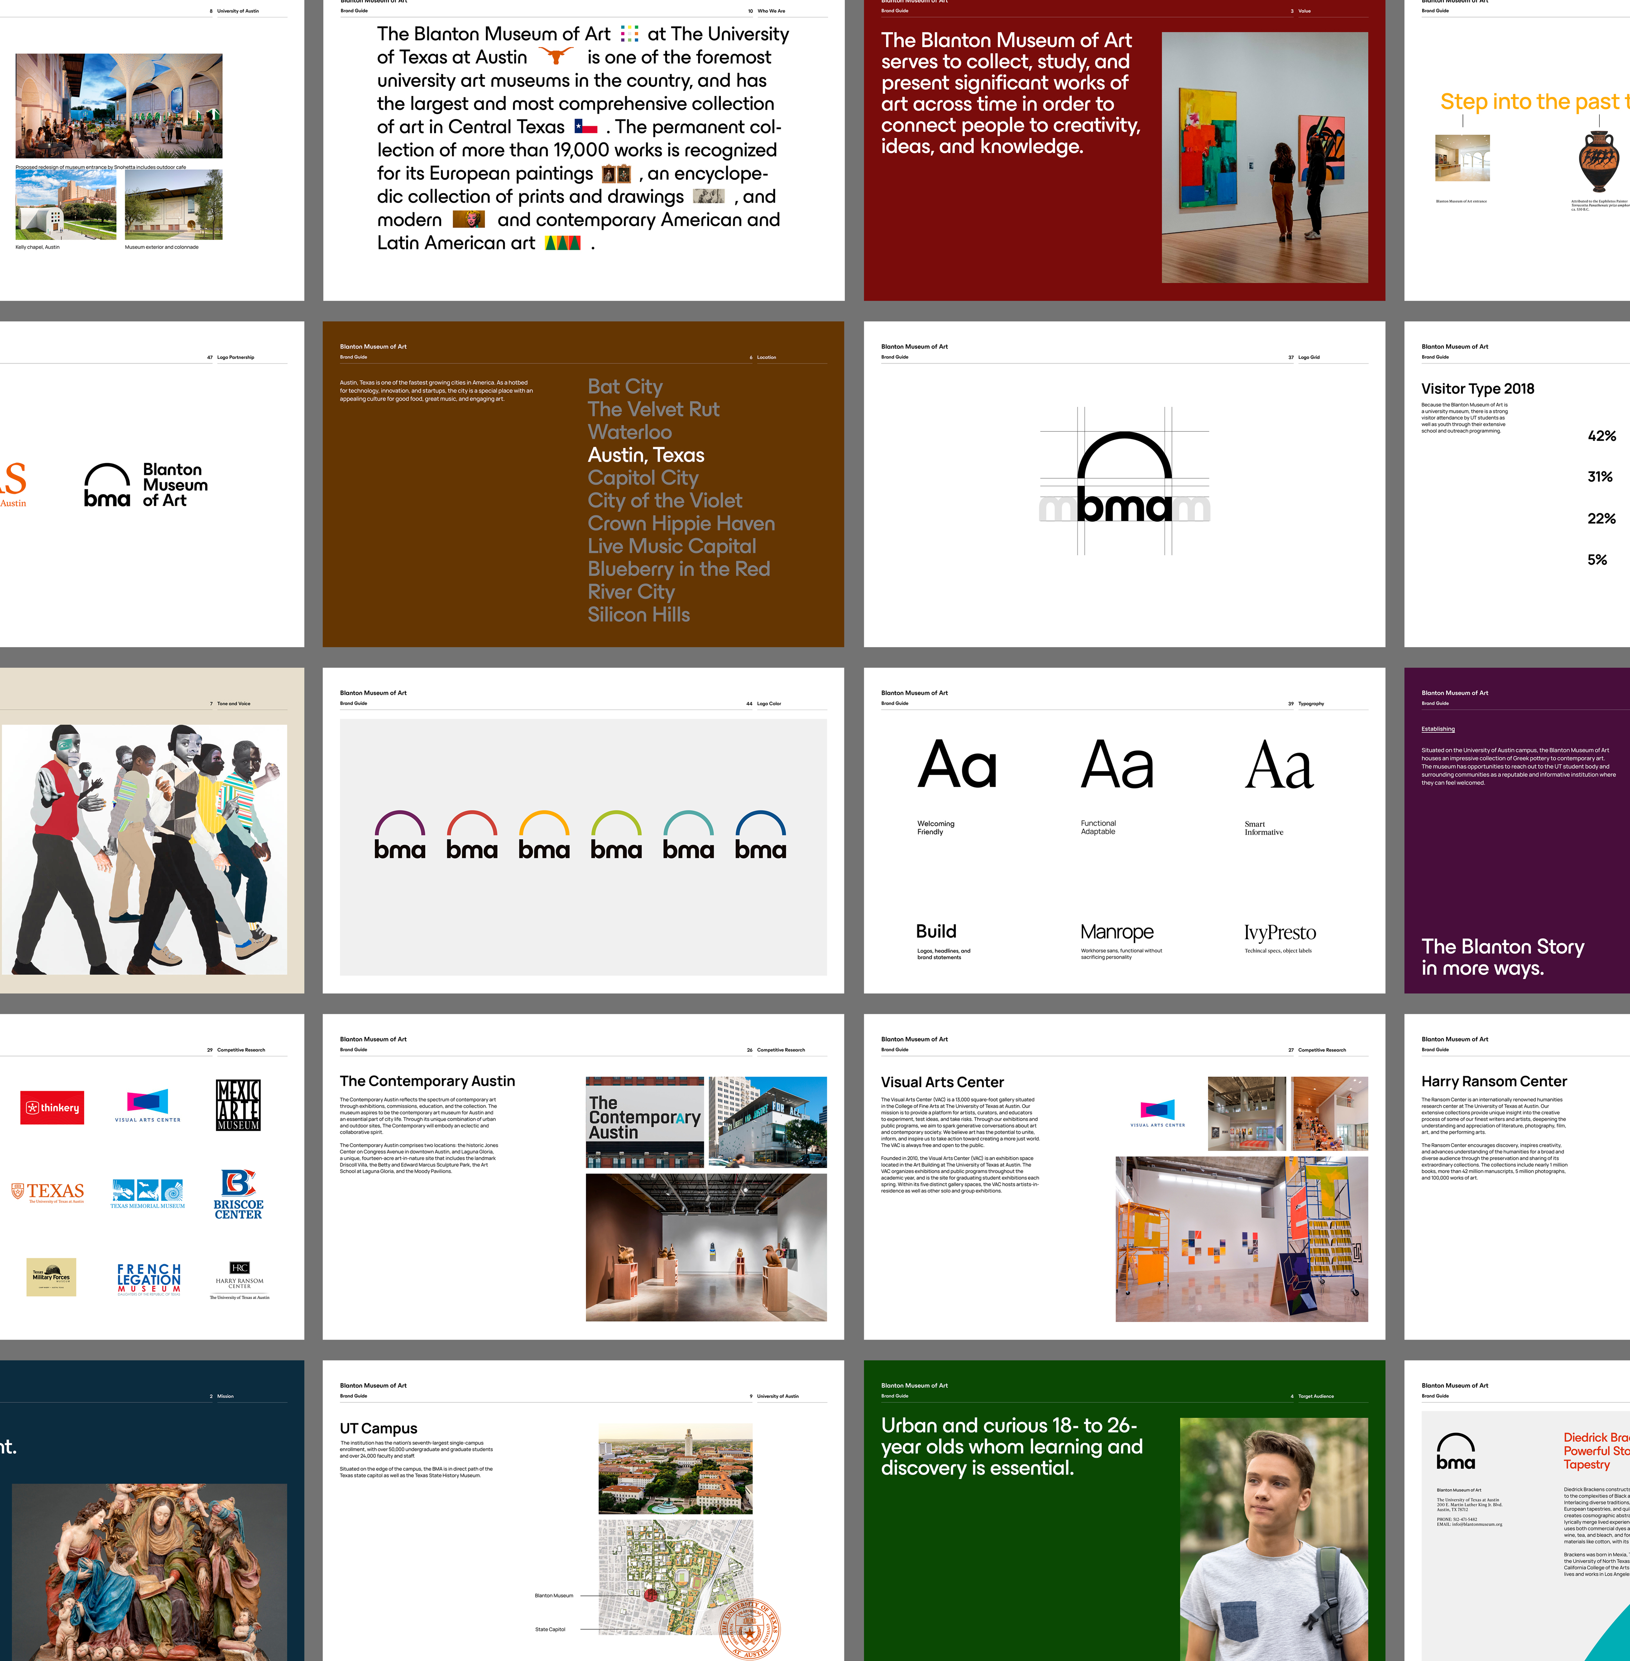Screen dimensions: 1630x1661
Task: Click the thinkery red logo
Action: (52, 1107)
